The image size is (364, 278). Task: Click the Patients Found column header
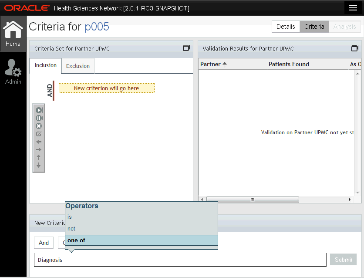tap(289, 64)
